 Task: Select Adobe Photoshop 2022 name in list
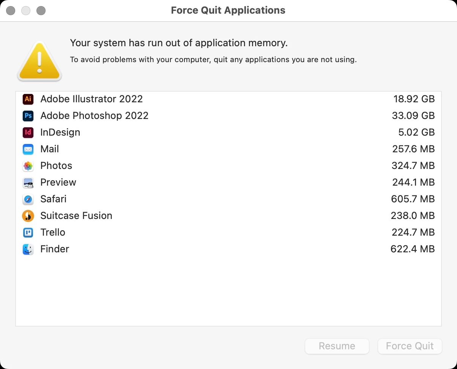click(95, 116)
